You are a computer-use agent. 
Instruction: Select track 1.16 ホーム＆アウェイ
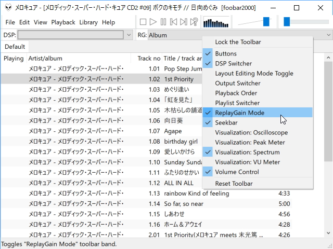click(147, 224)
